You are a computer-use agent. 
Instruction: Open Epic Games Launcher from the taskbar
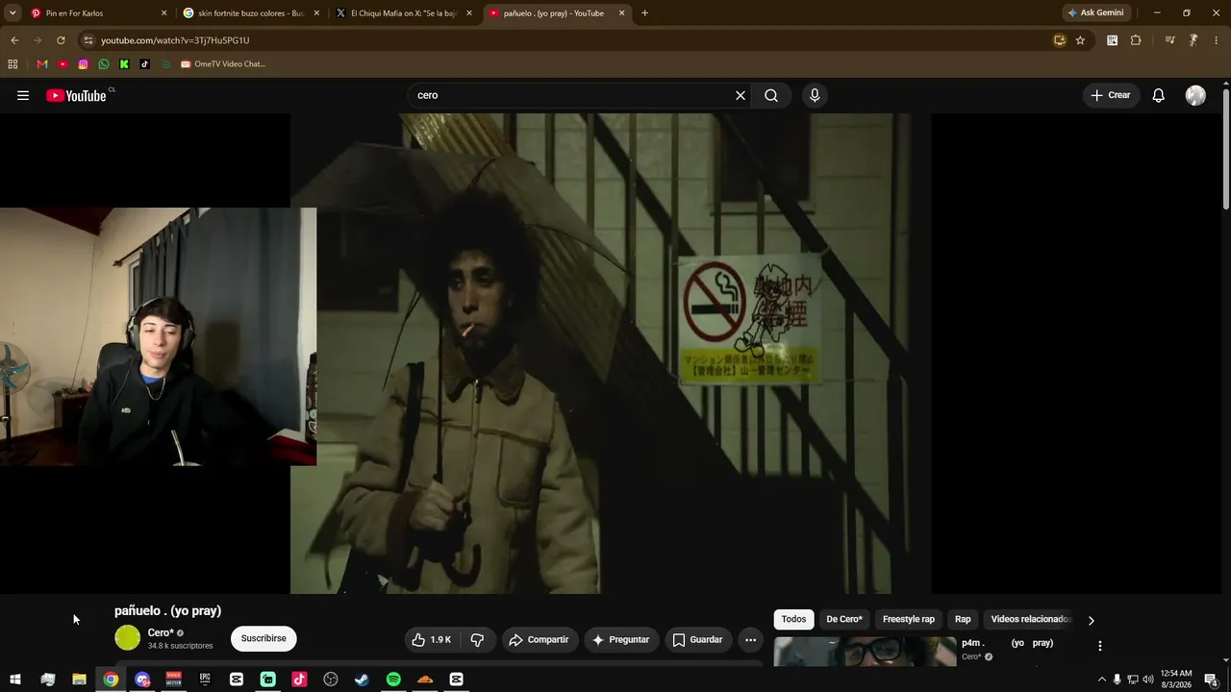[205, 680]
